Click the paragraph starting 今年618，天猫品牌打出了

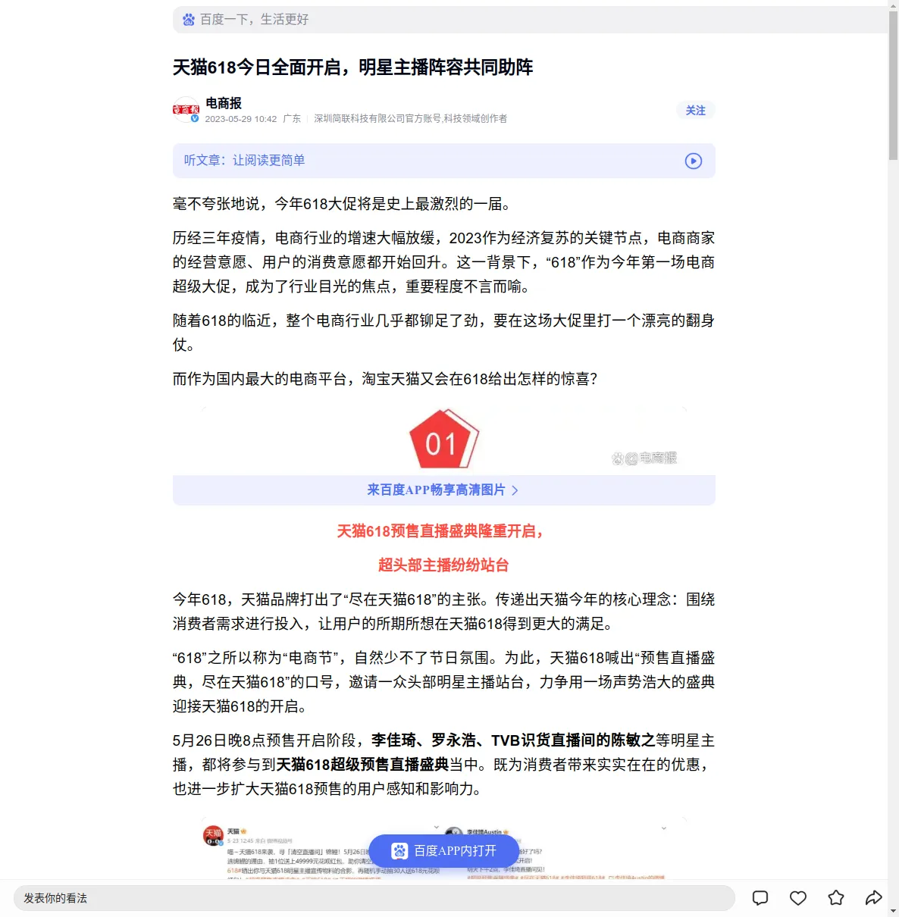point(443,612)
